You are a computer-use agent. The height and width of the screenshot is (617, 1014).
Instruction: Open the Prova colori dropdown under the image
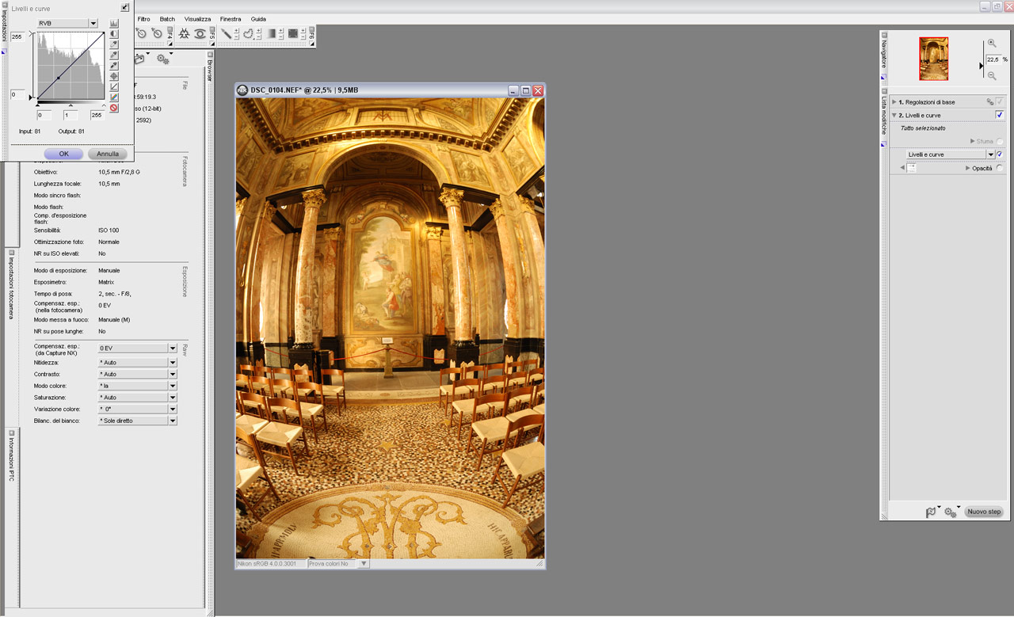coord(364,564)
